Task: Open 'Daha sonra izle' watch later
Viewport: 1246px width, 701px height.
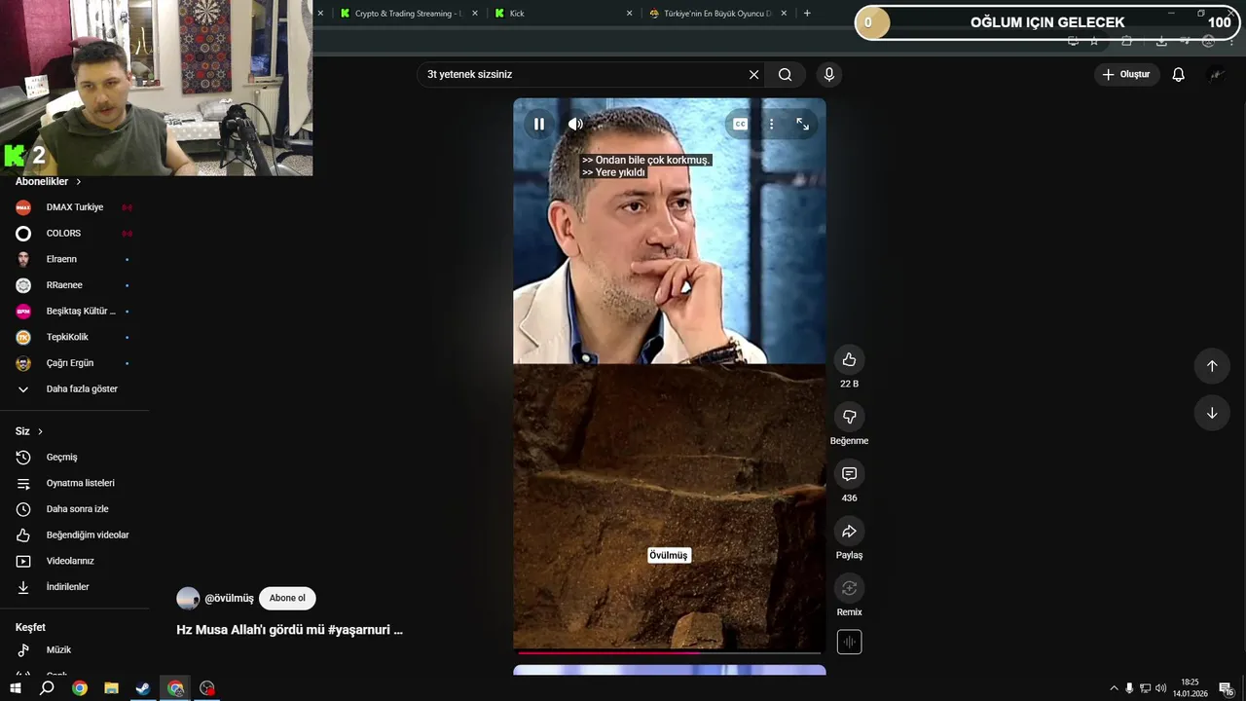Action: (75, 509)
